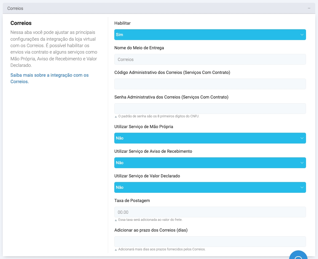This screenshot has height=259, width=318.
Task: Click the Correios panel header title
Action: tap(15, 9)
